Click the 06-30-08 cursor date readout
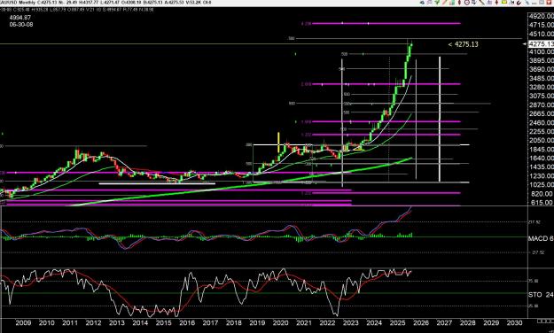Screen dimensions: 554x333 point(21,25)
